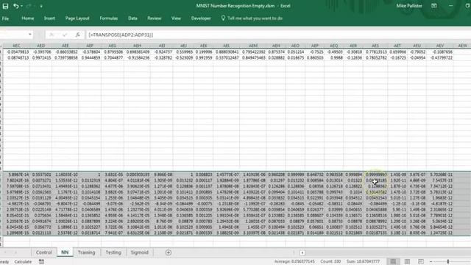Screen dimensions: 471x265
Task: Expand the Name Box dropdown arrow
Action: click(x=29, y=35)
